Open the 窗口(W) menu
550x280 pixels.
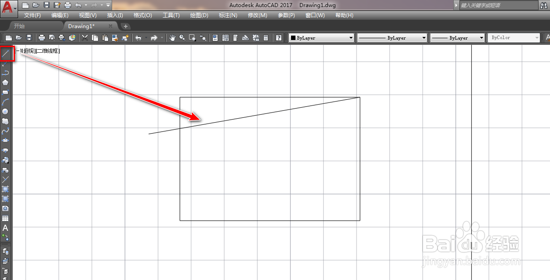(315, 15)
